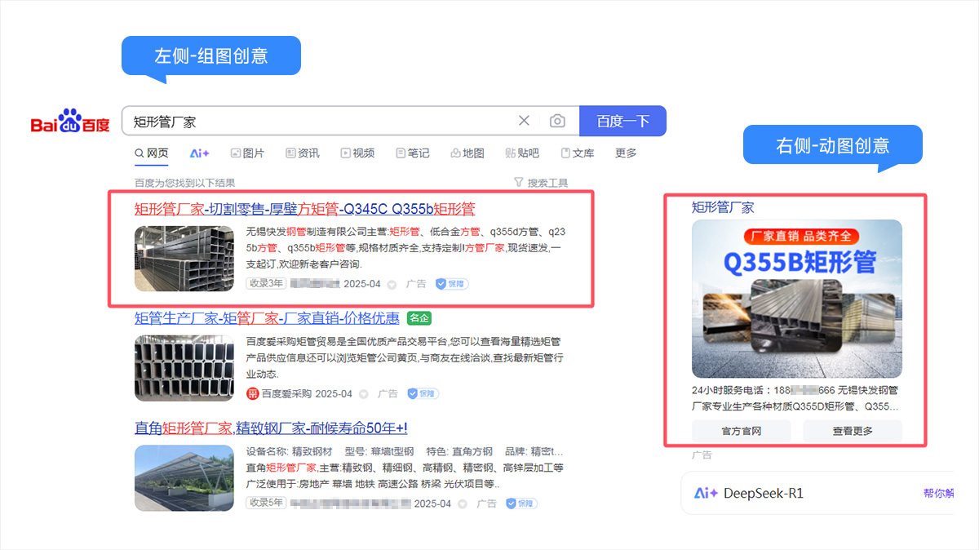Switch to the 图片 tab
This screenshot has height=550, width=979.
[248, 153]
